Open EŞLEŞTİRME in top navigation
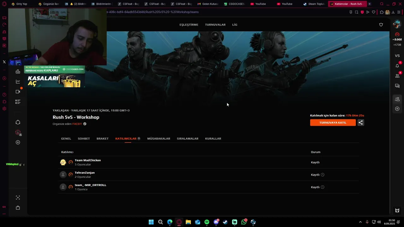404x227 pixels. 189,25
